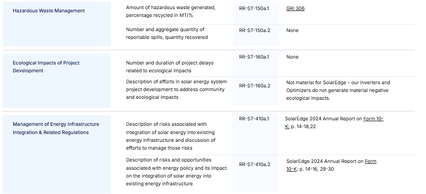426x194 pixels.
Task: Select code RR-ST-410a.2
Action: click(x=254, y=164)
